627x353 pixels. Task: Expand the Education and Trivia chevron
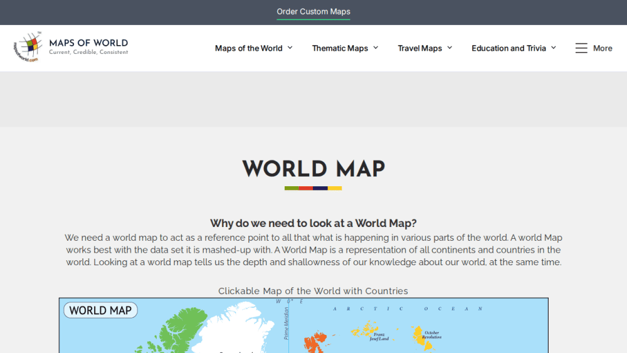point(554,48)
